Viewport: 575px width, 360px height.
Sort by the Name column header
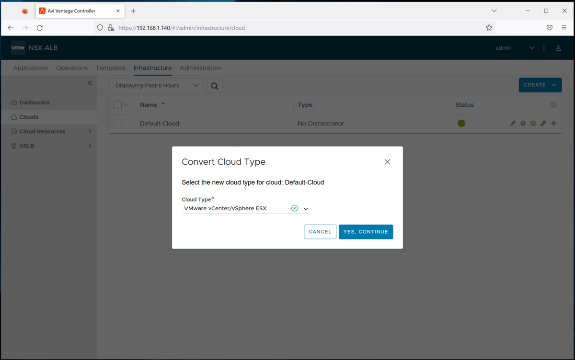coord(149,105)
